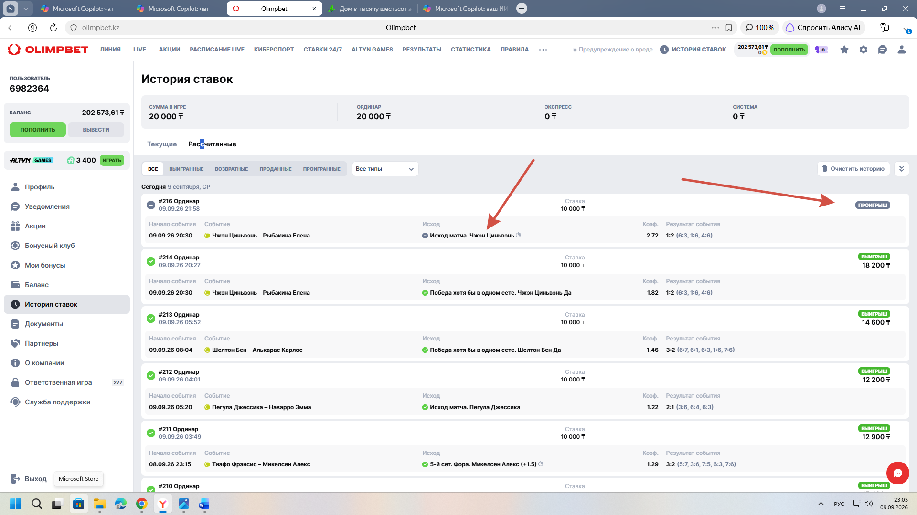Click the О компании info icon
Viewport: 917px width, 515px height.
tap(15, 363)
